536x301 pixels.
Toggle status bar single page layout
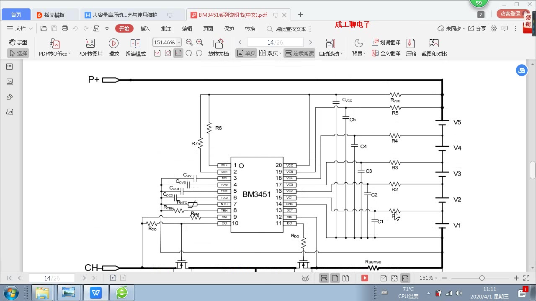pyautogui.click(x=335, y=278)
